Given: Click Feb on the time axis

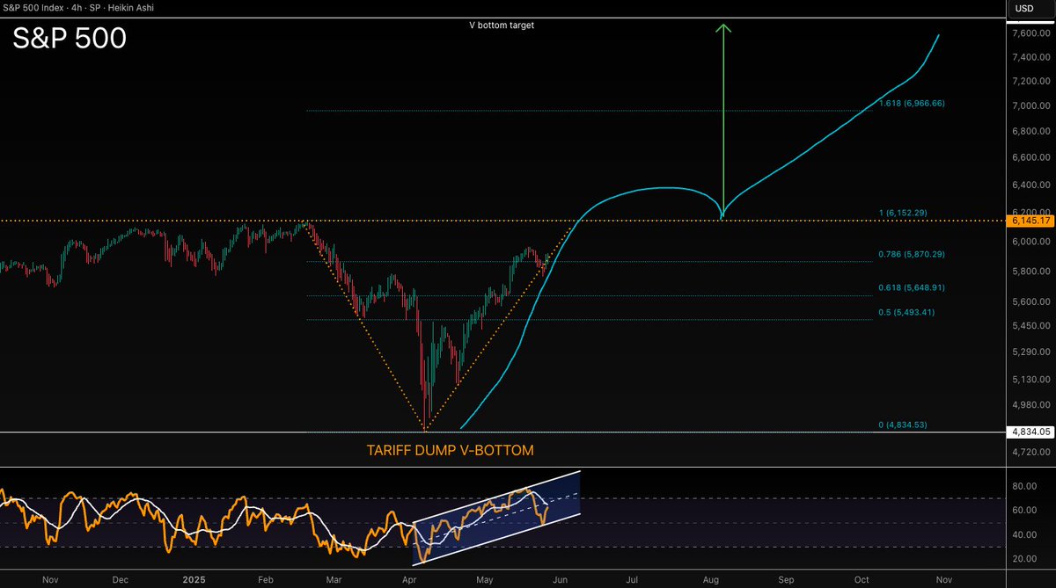Looking at the screenshot, I should pyautogui.click(x=268, y=580).
